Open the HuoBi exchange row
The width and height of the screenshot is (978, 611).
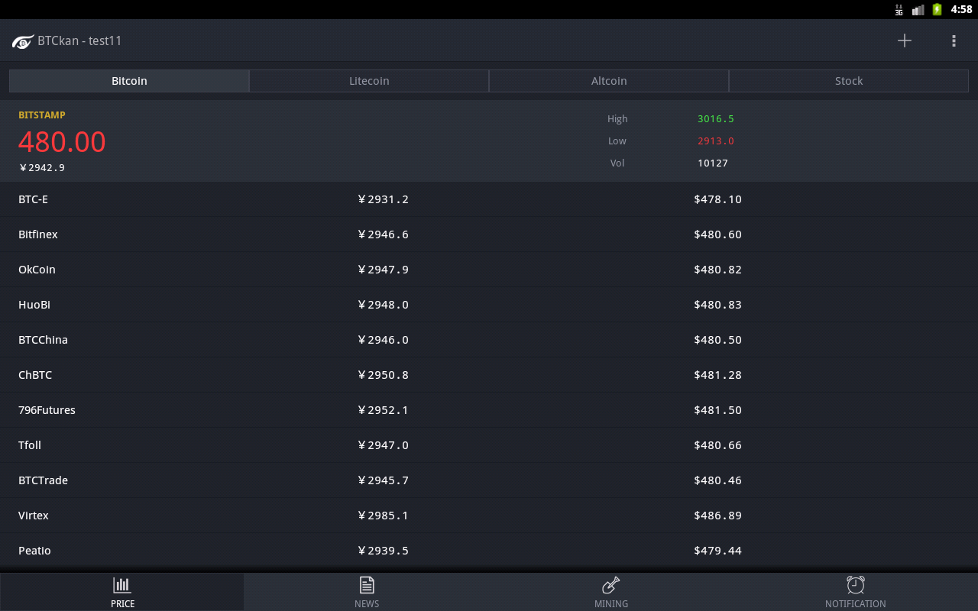click(x=489, y=305)
